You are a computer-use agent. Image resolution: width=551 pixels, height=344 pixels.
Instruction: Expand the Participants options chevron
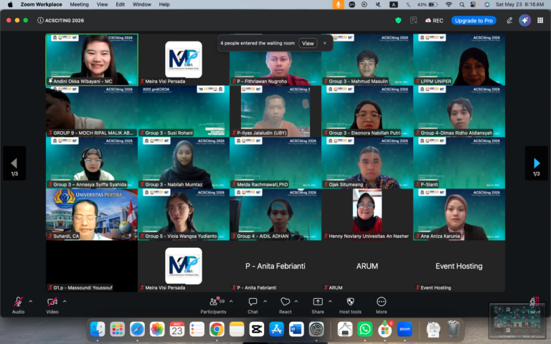[x=231, y=301]
